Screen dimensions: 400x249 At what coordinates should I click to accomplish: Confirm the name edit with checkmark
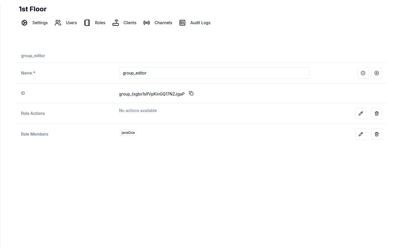pos(363,73)
